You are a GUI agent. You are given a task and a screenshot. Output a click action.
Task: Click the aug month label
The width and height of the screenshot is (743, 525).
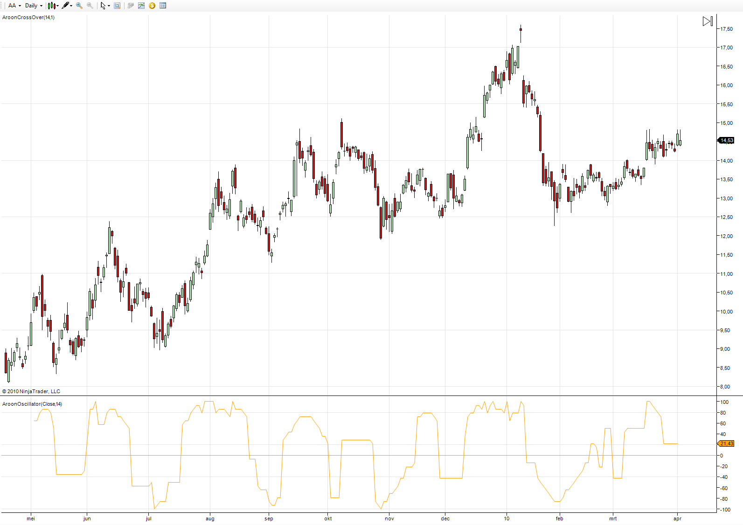[x=210, y=518]
